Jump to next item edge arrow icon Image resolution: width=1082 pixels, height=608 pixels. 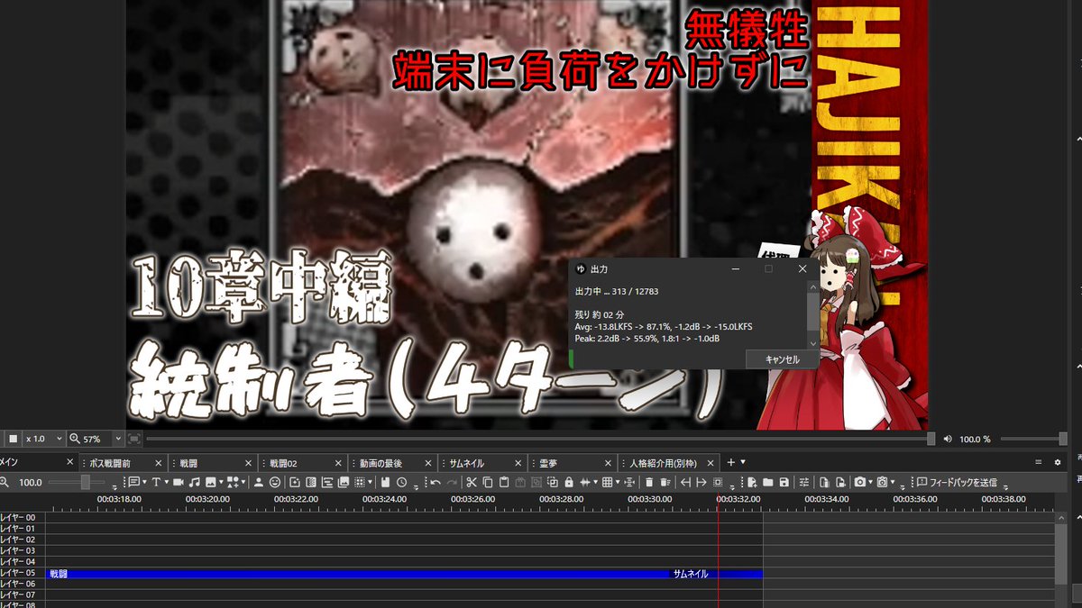pos(701,482)
